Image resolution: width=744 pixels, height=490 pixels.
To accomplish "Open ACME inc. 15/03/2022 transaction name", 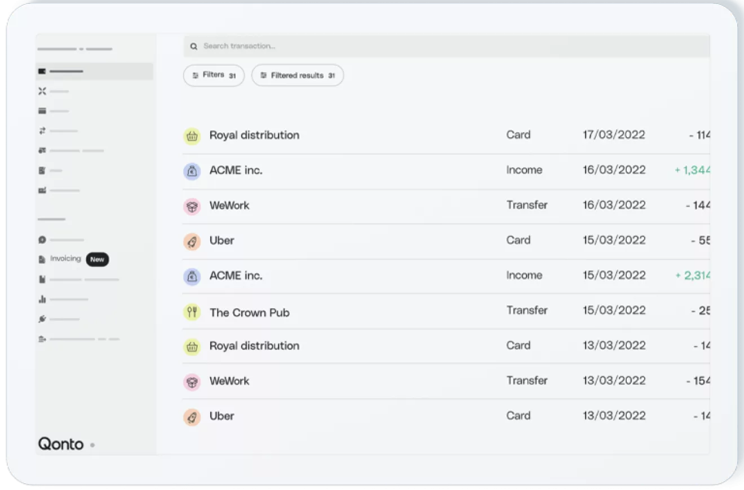I will pyautogui.click(x=236, y=276).
